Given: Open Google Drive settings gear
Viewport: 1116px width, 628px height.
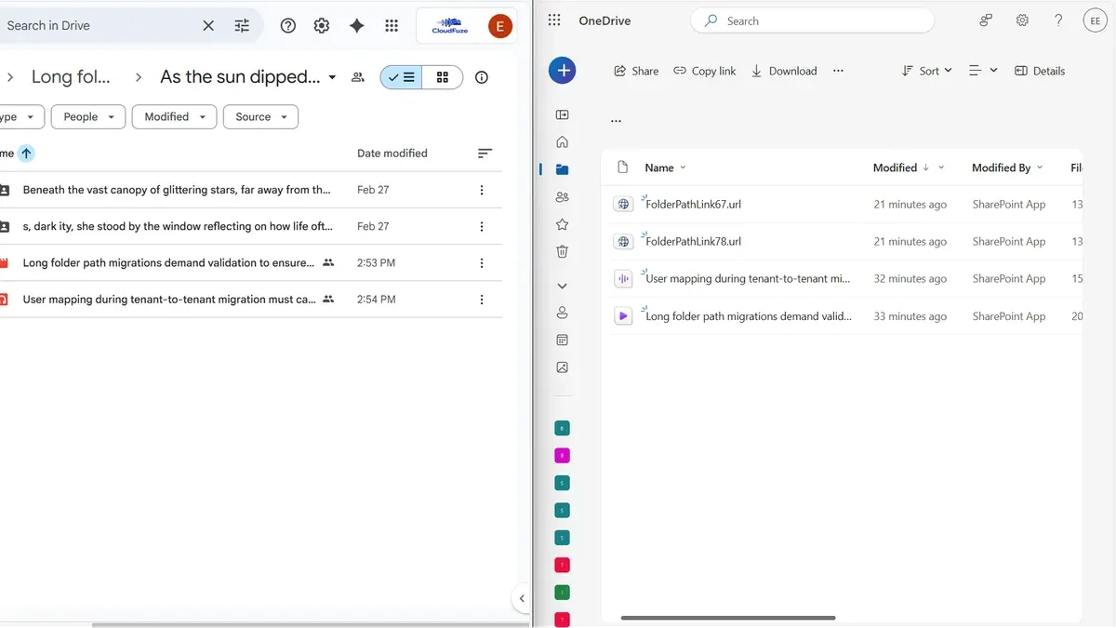Looking at the screenshot, I should [322, 26].
